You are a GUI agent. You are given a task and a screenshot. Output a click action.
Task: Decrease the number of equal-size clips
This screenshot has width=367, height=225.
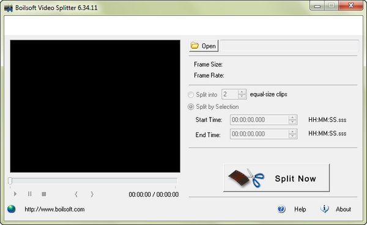pos(242,97)
